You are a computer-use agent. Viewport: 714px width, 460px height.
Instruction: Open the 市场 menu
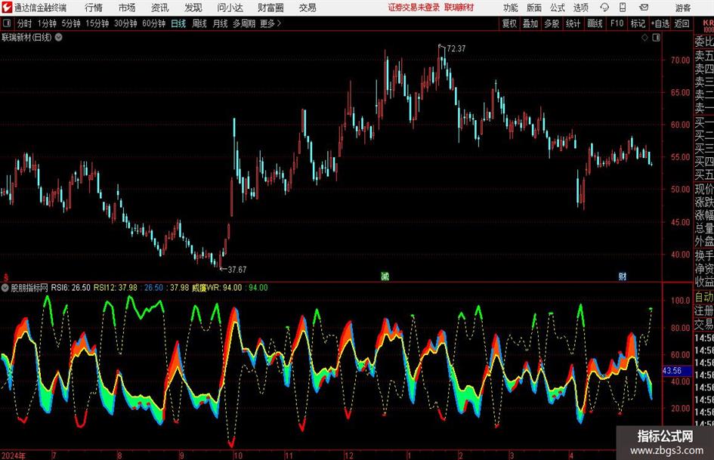[127, 8]
